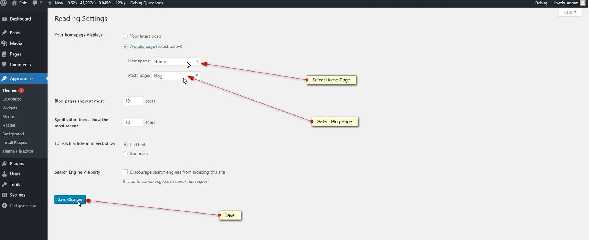Open the Homepage dropdown showing Home
Viewport: 589px width, 240px height.
176,61
